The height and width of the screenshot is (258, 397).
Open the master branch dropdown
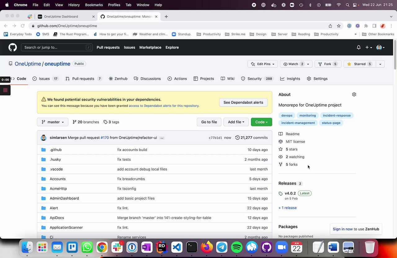click(x=52, y=122)
